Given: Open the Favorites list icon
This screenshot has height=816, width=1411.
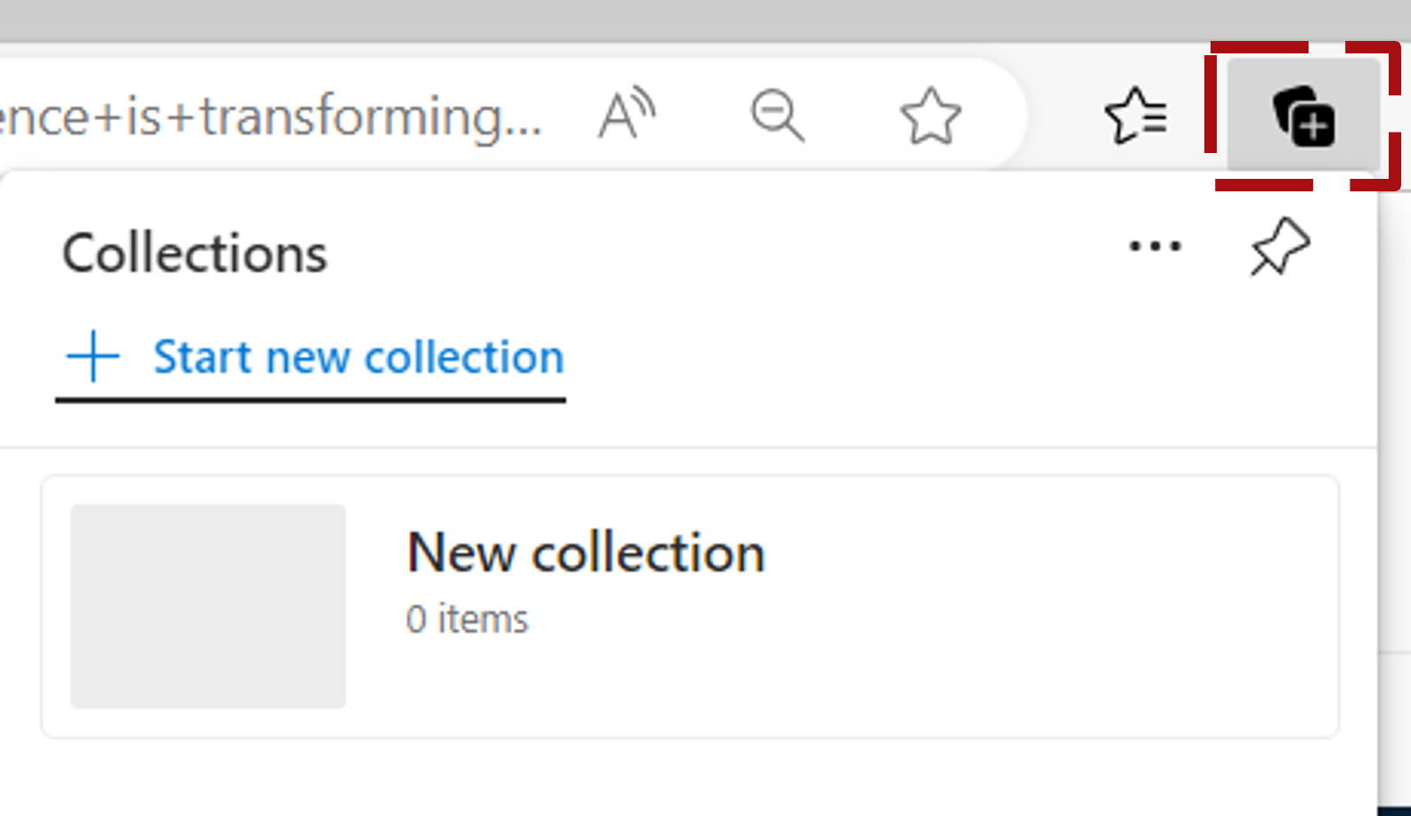Looking at the screenshot, I should click(1136, 115).
